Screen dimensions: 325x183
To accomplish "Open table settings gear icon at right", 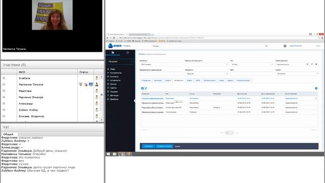I will 316,88.
